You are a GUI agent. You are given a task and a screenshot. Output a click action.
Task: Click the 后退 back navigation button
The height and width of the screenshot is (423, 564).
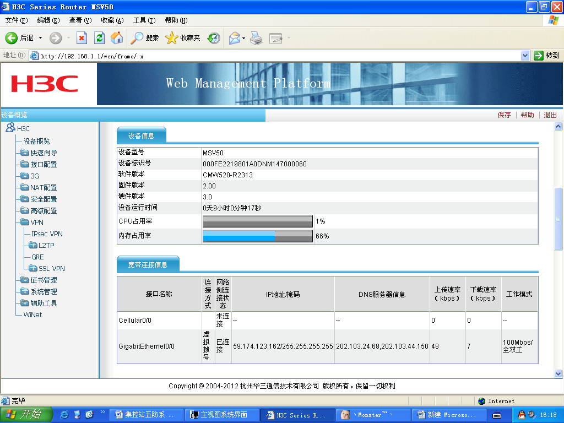click(x=19, y=38)
